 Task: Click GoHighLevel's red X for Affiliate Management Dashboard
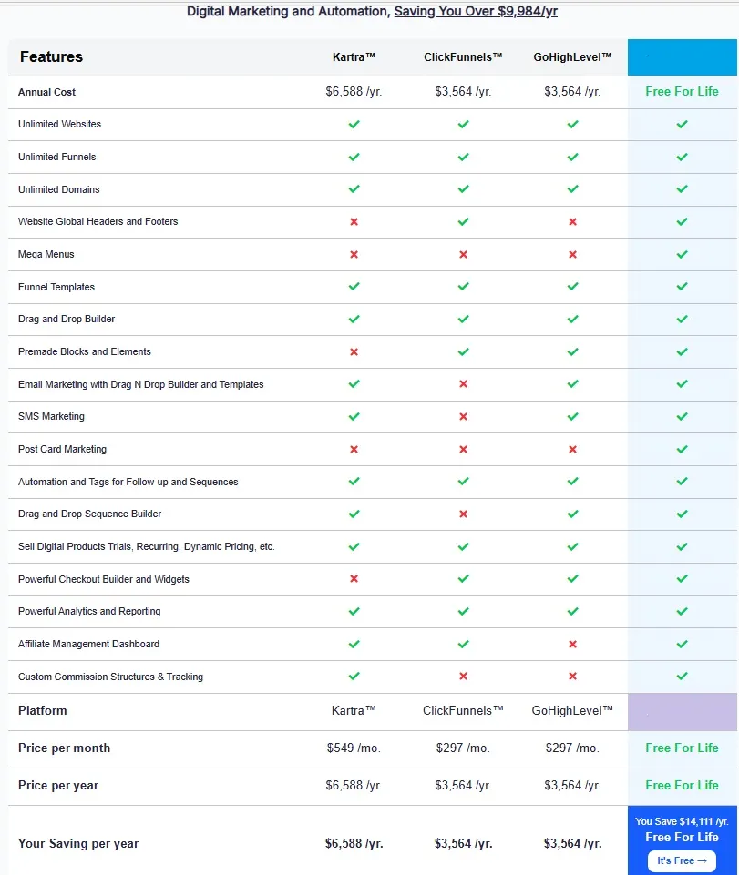tap(572, 644)
